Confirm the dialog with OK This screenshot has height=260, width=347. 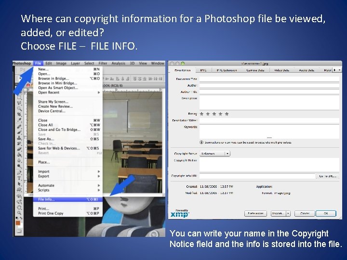[326, 214]
